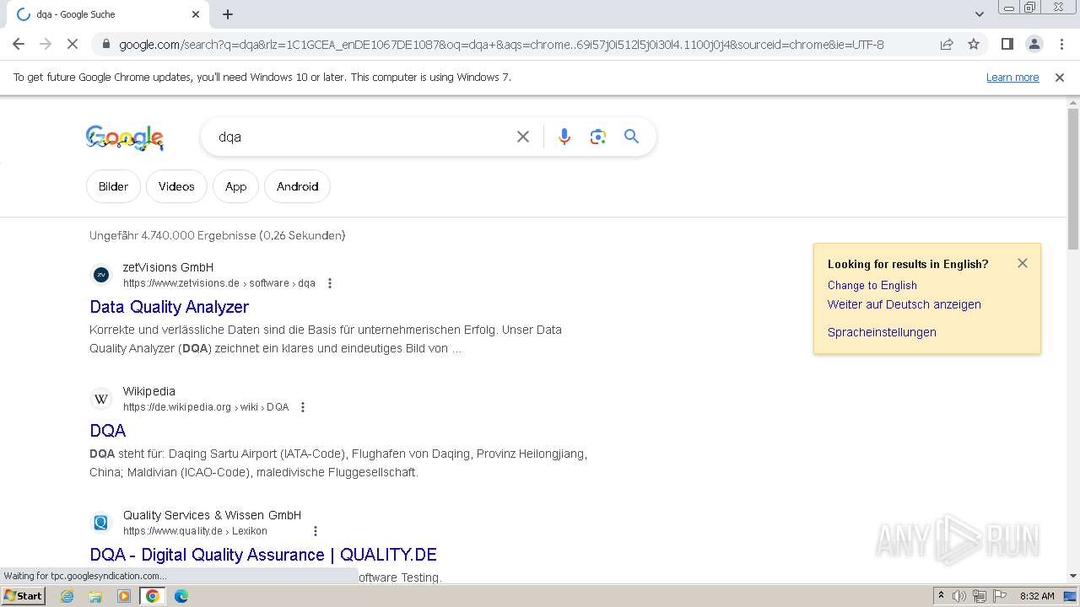1080x607 pixels.
Task: Go to Google home logo
Action: (x=125, y=137)
